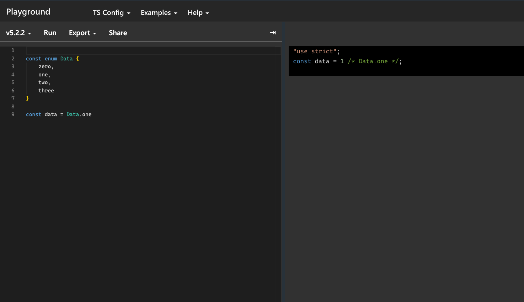Screen dimensions: 524x302
Task: Click the editor's vertical scrollbar track
Action: (278, 174)
